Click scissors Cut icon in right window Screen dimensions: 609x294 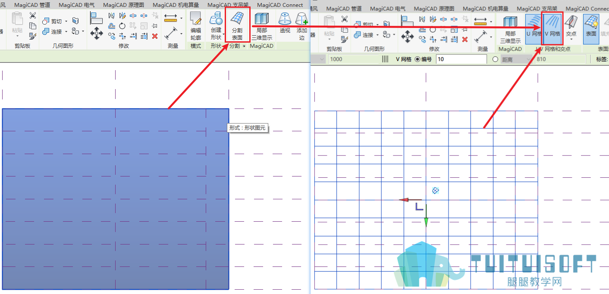(344, 19)
